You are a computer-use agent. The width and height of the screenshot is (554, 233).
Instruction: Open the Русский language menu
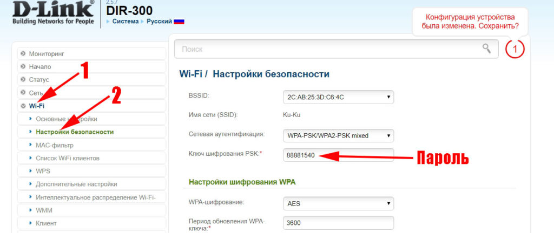[159, 22]
